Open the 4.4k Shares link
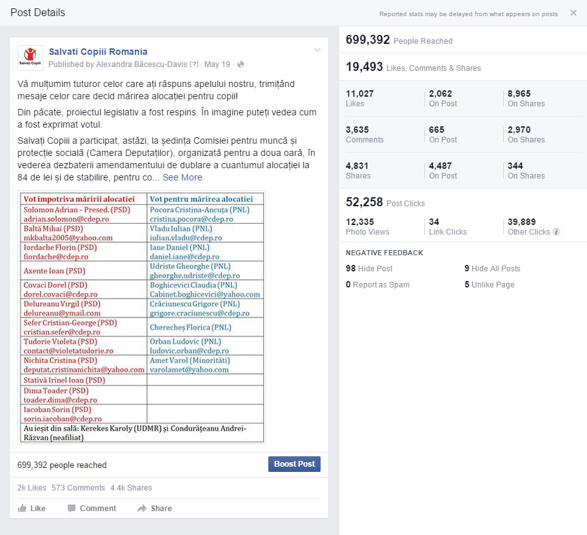Viewport: 587px width, 535px height. 131,488
